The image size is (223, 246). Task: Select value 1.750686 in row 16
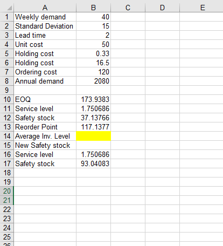click(x=93, y=154)
